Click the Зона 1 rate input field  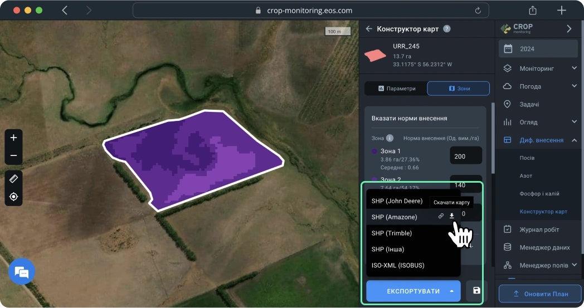tap(465, 157)
